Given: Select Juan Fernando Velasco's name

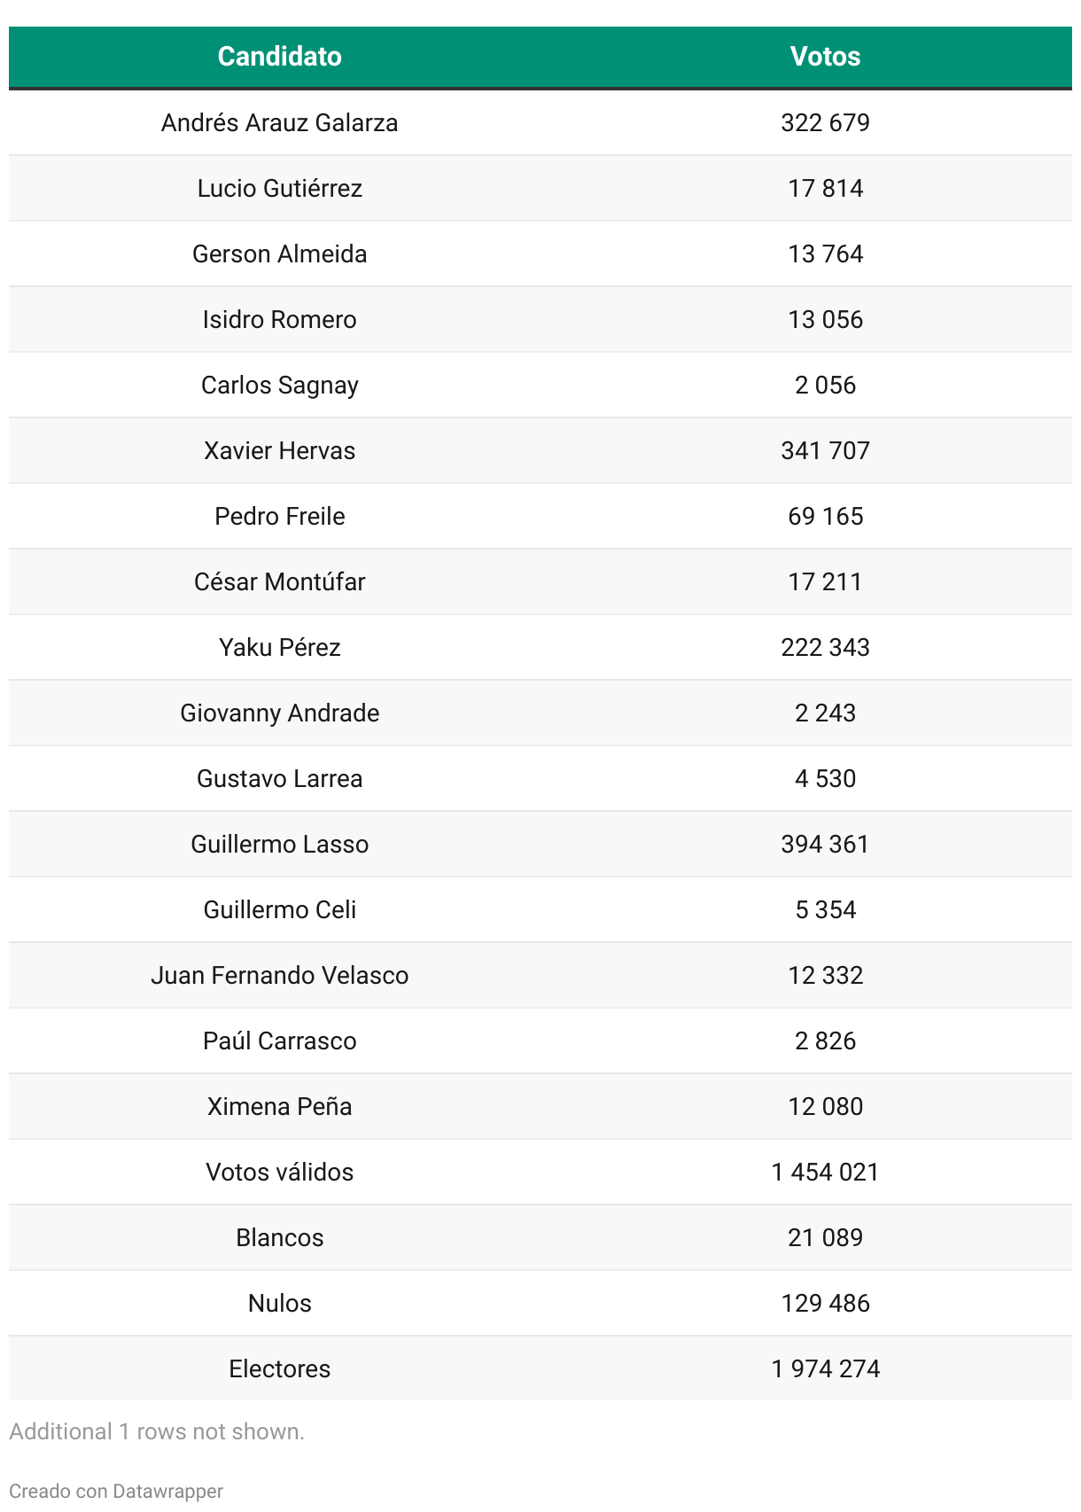Looking at the screenshot, I should (279, 975).
